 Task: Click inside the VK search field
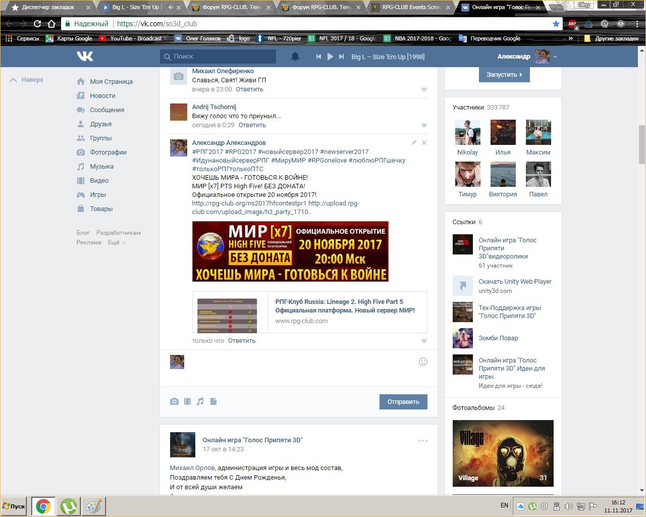tap(218, 57)
